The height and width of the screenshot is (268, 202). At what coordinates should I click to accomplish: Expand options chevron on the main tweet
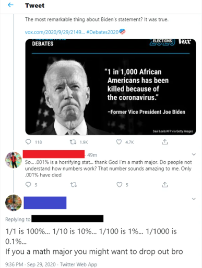click(x=194, y=199)
